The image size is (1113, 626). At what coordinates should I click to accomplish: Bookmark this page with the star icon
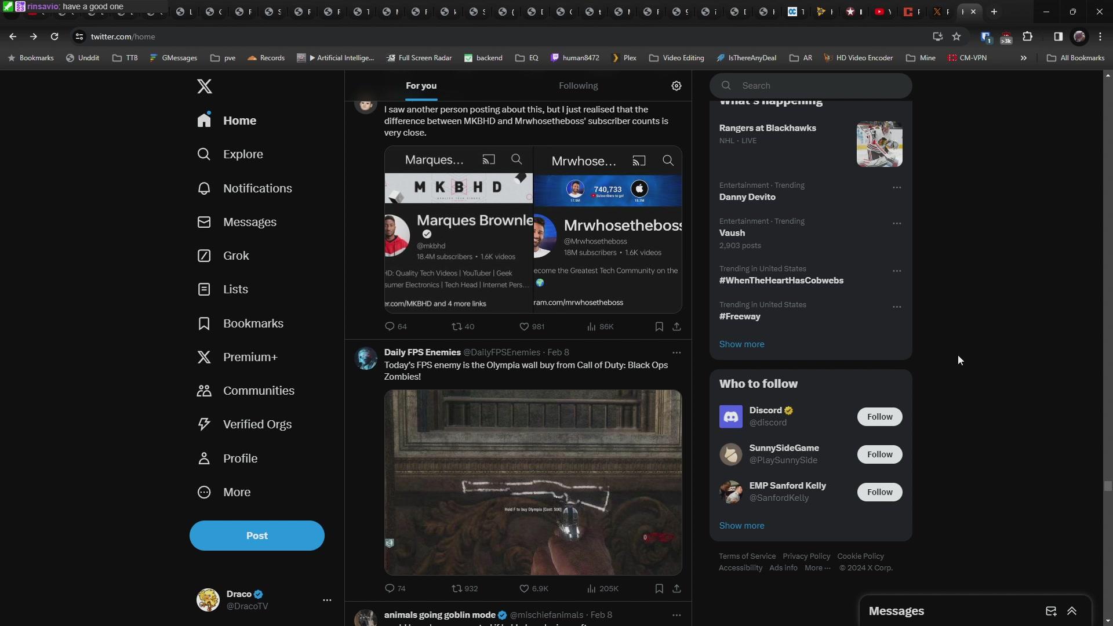tap(956, 37)
